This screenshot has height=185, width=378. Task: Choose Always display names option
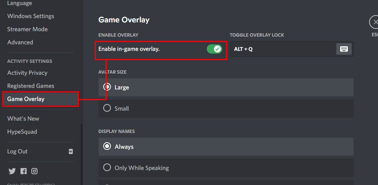point(107,147)
